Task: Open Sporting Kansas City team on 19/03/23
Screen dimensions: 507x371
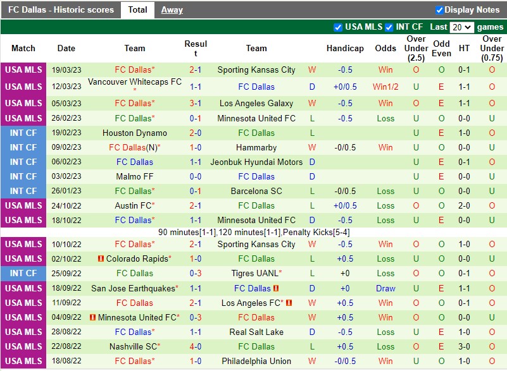Action: [x=256, y=70]
